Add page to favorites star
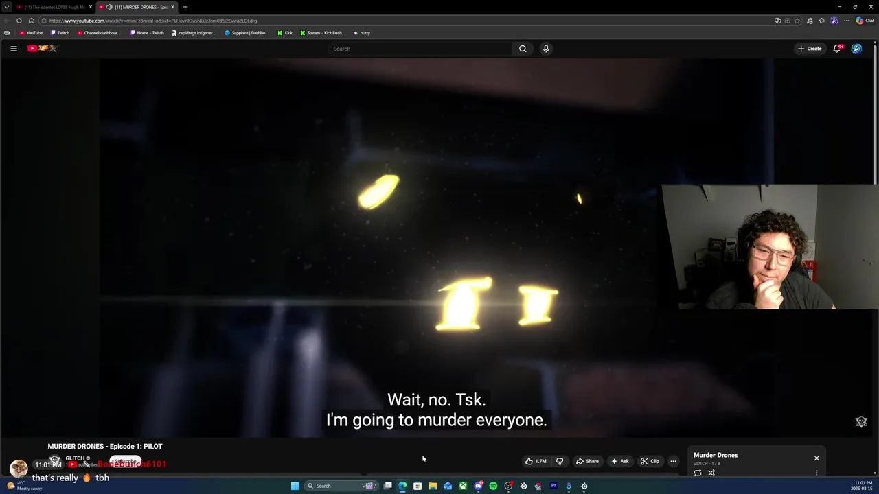Image resolution: width=879 pixels, height=494 pixels. coord(797,21)
